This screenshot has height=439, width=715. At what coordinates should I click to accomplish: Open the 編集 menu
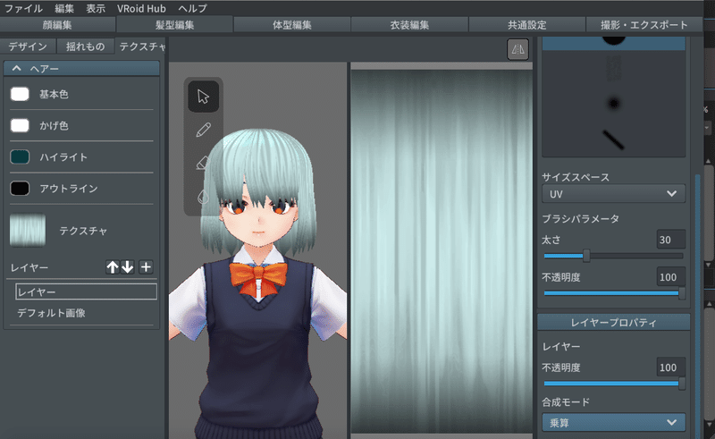coord(64,8)
